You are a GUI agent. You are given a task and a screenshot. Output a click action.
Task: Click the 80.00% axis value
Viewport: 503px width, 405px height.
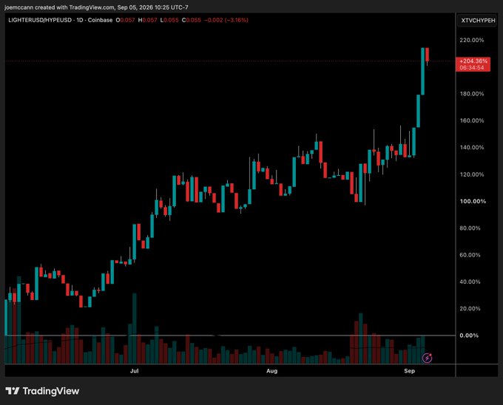(470, 228)
